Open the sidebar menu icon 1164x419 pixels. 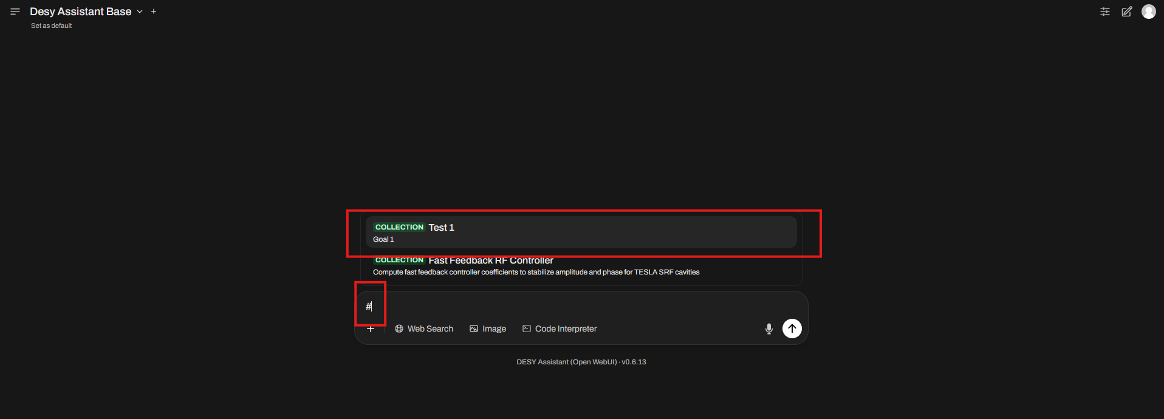click(x=15, y=12)
